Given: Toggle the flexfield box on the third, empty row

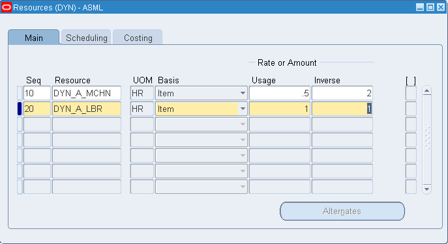Looking at the screenshot, I should pos(411,124).
